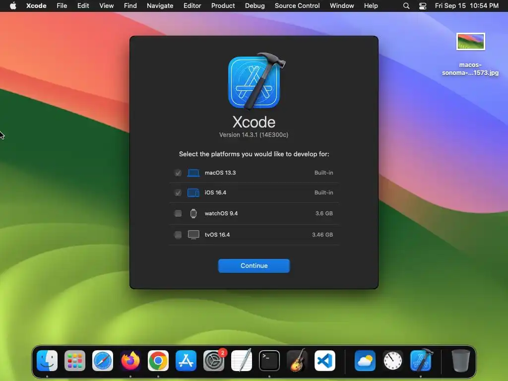
Task: Click the iOS devices platform icon
Action: coord(193,193)
